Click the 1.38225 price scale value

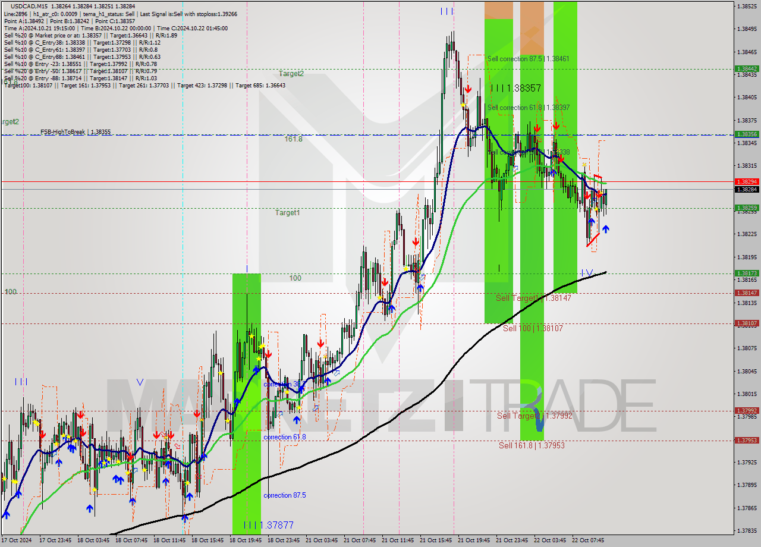pos(747,234)
